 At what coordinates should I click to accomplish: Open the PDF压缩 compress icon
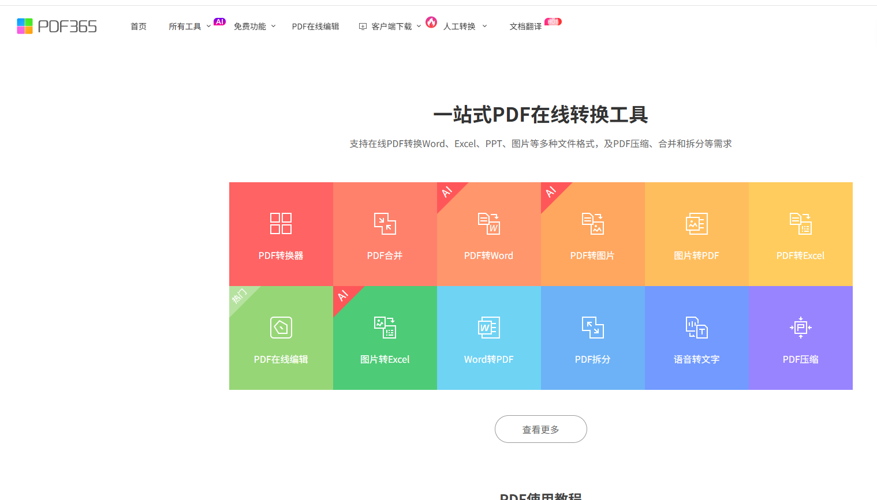(800, 328)
